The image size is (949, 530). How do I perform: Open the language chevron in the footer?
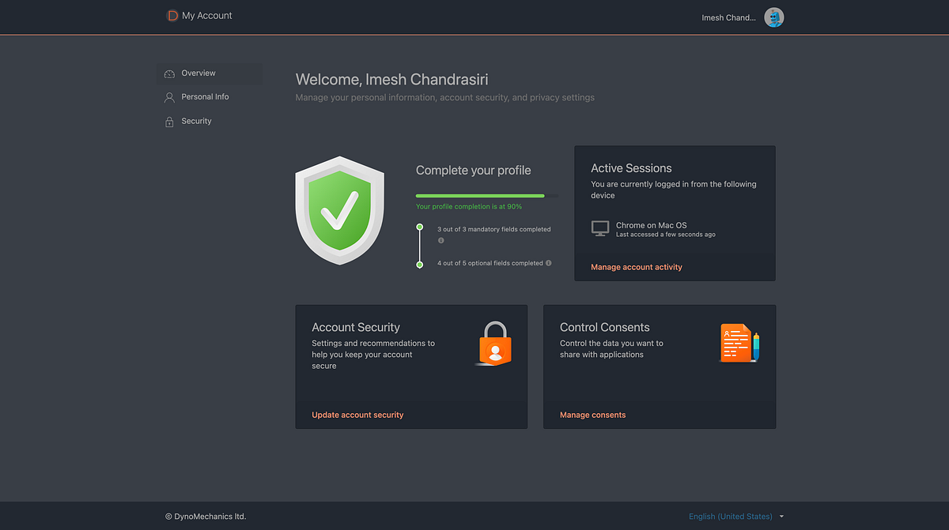pyautogui.click(x=781, y=516)
